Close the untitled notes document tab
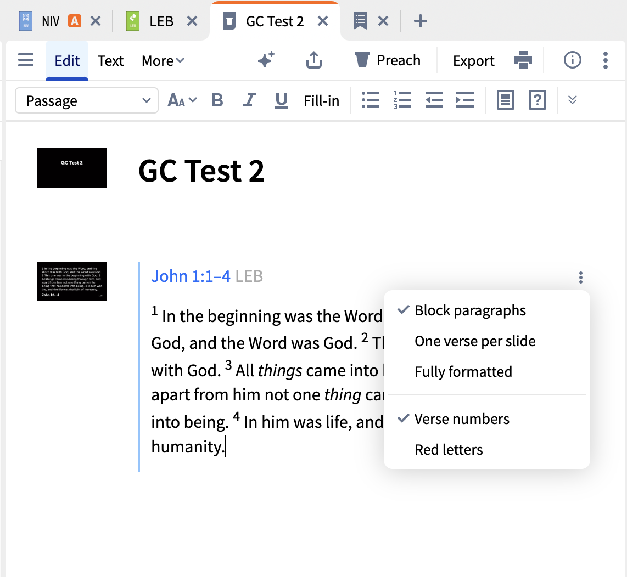Viewport: 627px width, 577px height. pos(383,21)
